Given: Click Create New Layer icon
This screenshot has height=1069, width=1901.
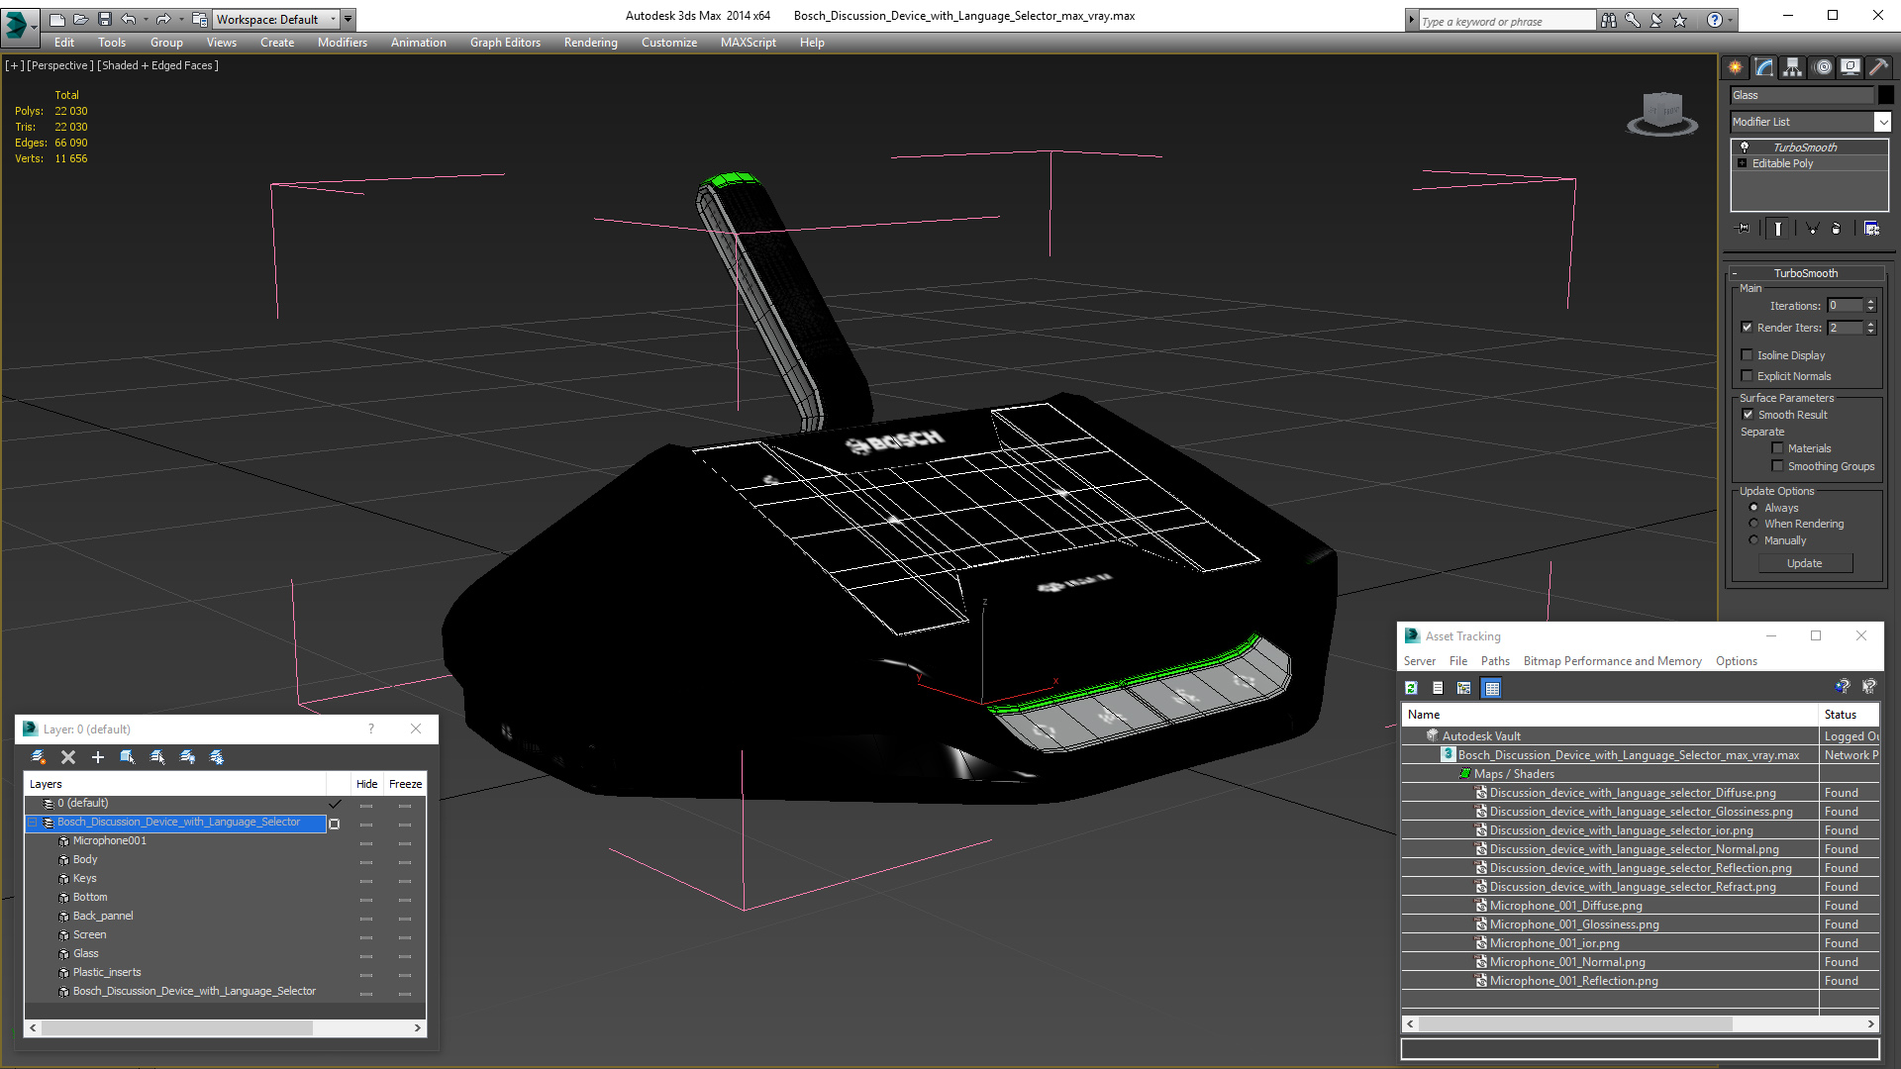Looking at the screenshot, I should [x=39, y=757].
